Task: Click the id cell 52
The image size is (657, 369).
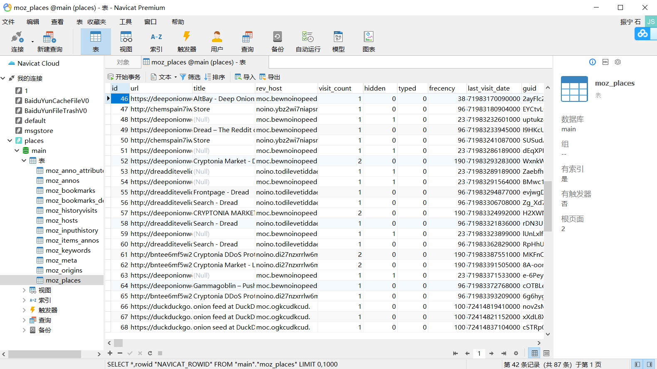Action: point(120,161)
